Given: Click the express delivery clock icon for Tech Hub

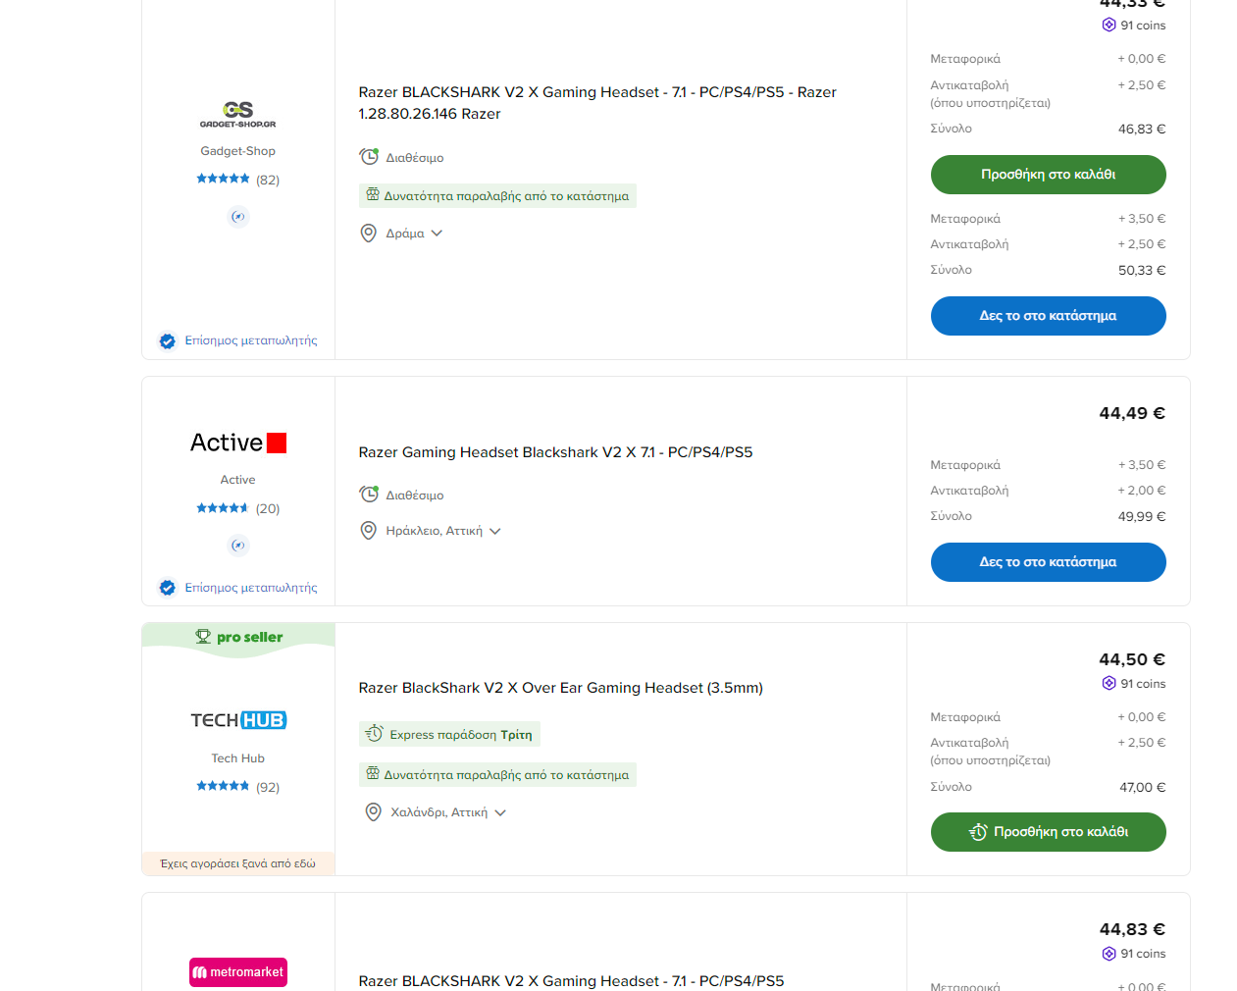Looking at the screenshot, I should [x=375, y=734].
